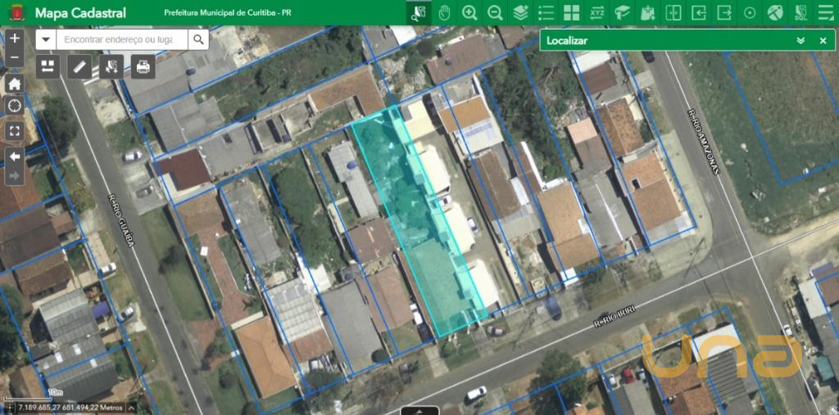Open the layers list widget
This screenshot has height=415, width=839.
[520, 12]
